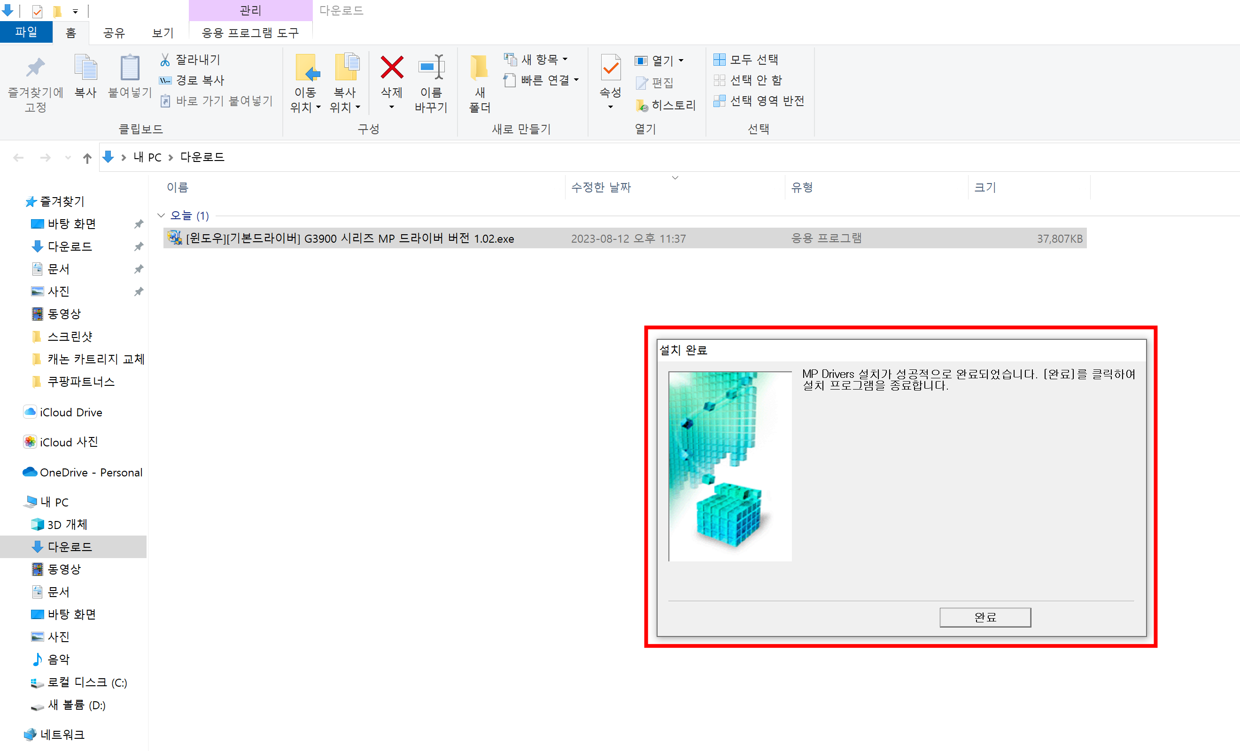The height and width of the screenshot is (751, 1240).
Task: Click the red X Delete icon
Action: (x=392, y=68)
